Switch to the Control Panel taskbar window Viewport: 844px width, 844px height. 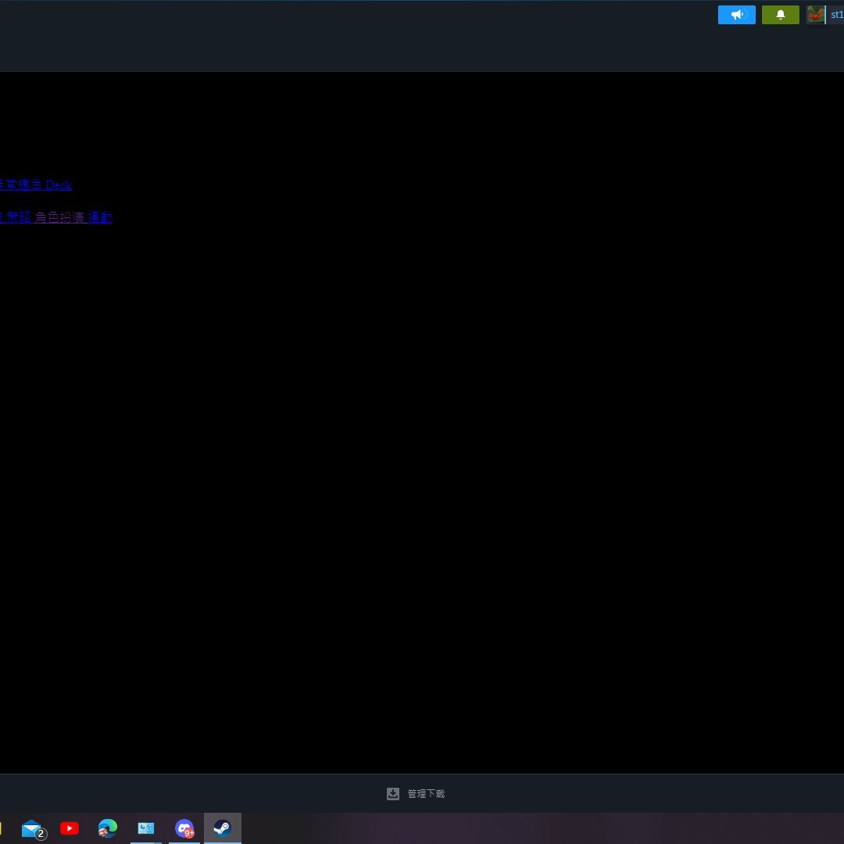click(146, 828)
